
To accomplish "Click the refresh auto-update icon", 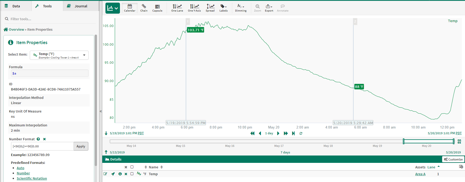I will coord(301,133).
